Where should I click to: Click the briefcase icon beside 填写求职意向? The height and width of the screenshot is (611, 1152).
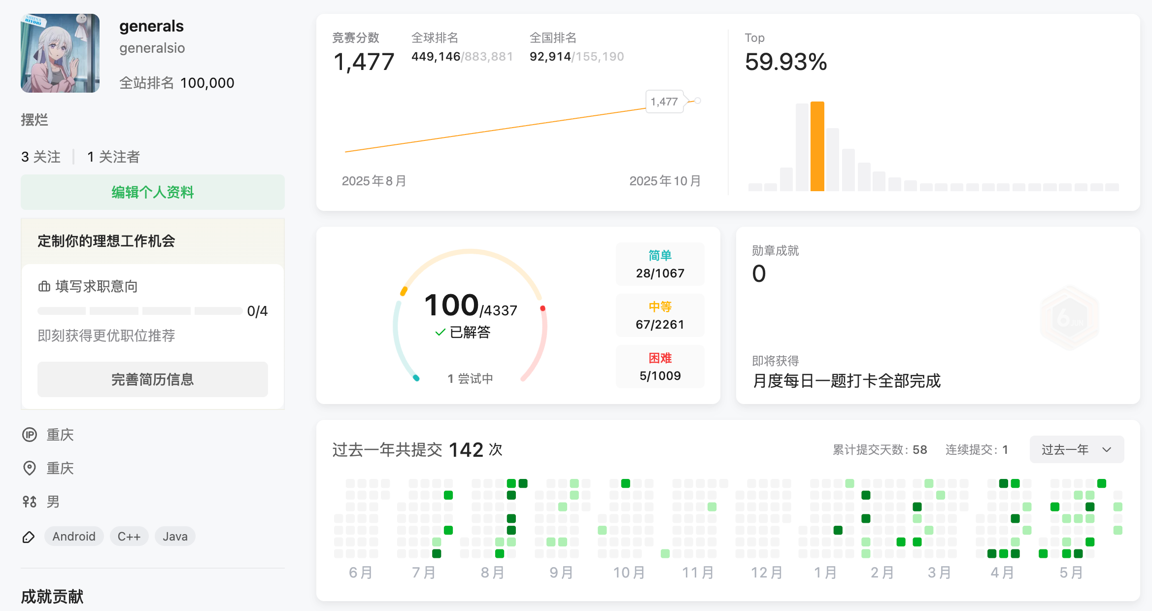44,286
